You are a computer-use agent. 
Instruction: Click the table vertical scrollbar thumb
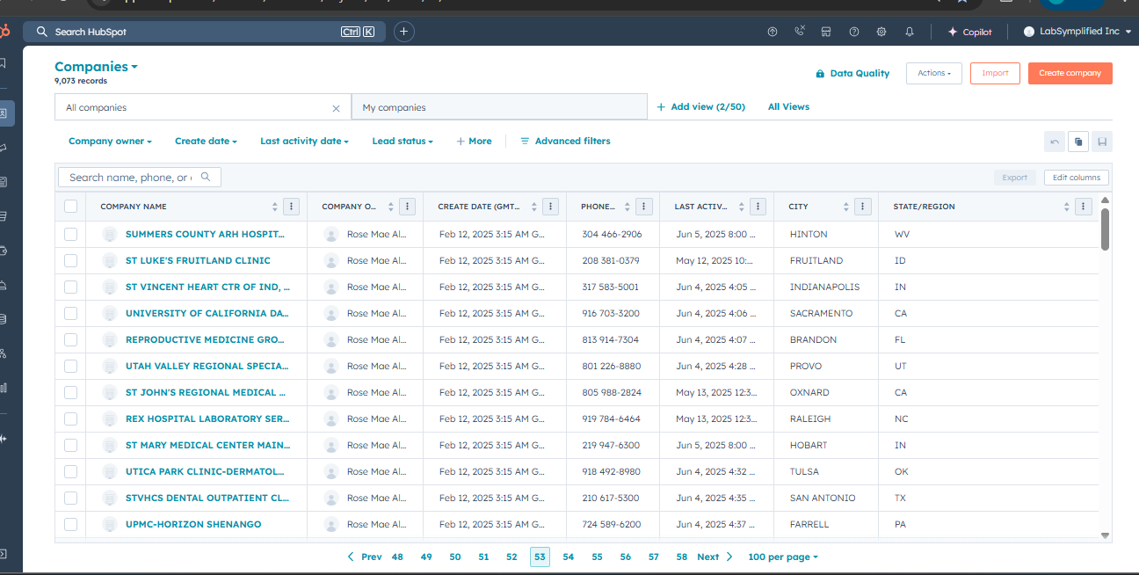(1105, 229)
